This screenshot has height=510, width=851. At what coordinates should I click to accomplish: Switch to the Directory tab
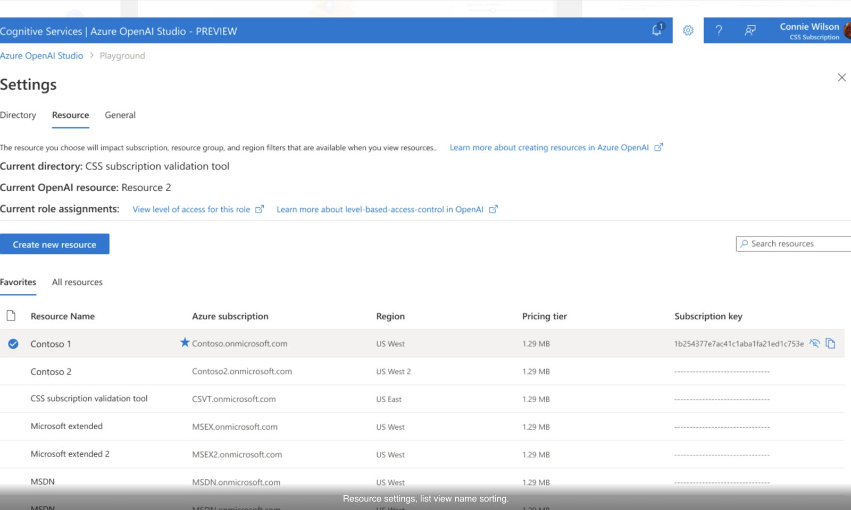18,115
